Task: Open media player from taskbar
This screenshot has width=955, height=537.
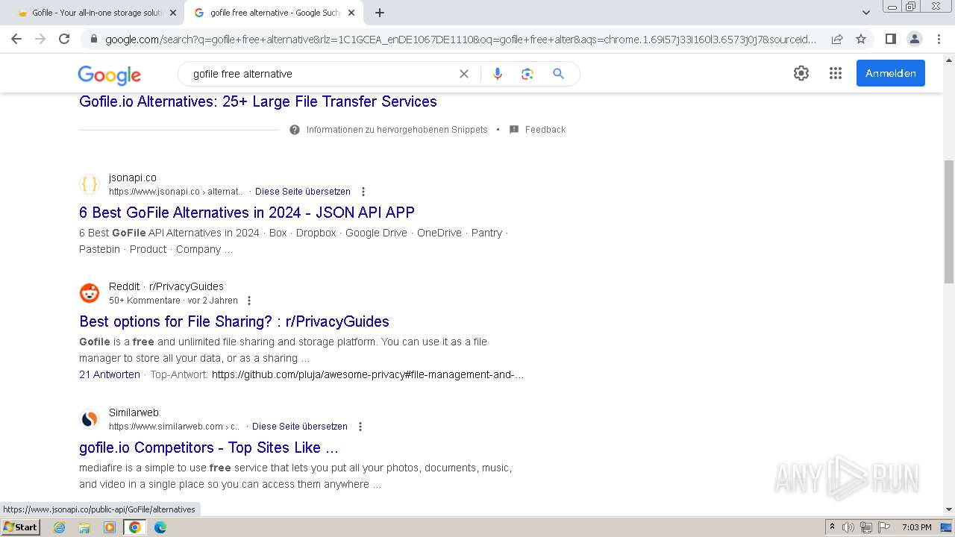Action: pos(110,527)
